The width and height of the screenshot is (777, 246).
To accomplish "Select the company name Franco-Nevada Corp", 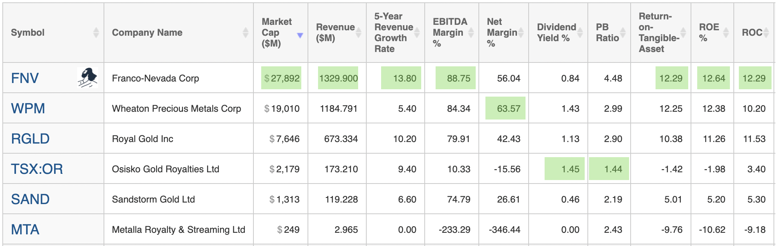I will pyautogui.click(x=155, y=78).
